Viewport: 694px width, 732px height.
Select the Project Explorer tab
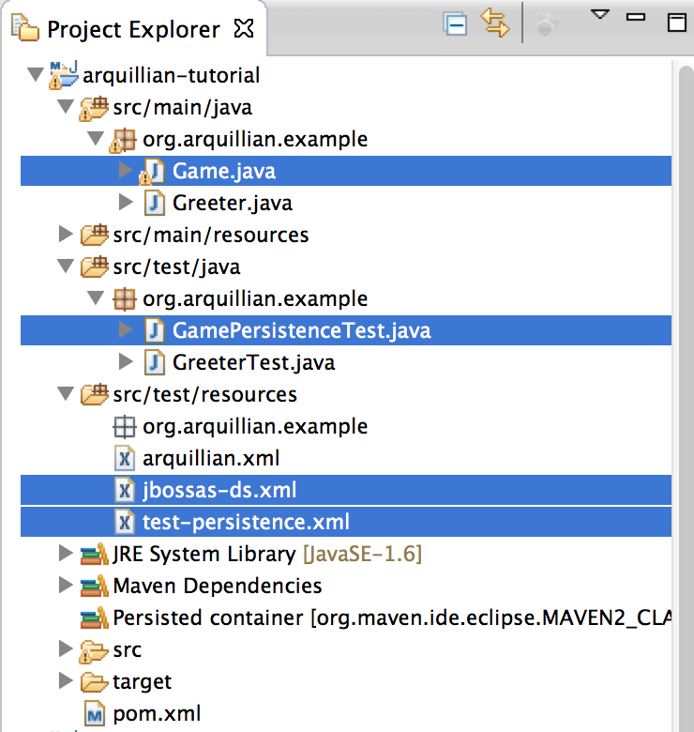tap(133, 30)
